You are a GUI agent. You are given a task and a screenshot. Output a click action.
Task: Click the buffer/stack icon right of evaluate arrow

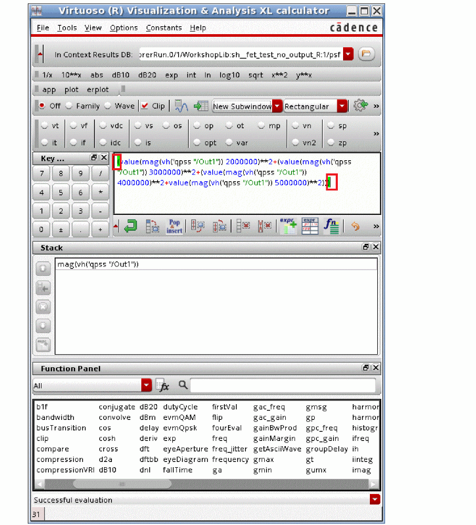(x=152, y=227)
